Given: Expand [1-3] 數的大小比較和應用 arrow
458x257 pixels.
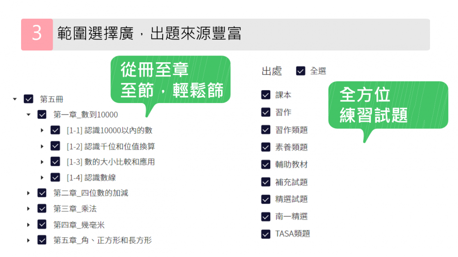Looking at the screenshot, I should click(42, 162).
